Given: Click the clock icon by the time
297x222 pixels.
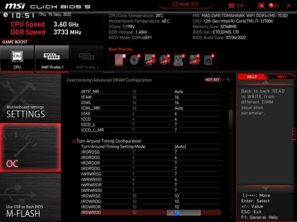Looking at the screenshot, I should pyautogui.click(x=6, y=15).
